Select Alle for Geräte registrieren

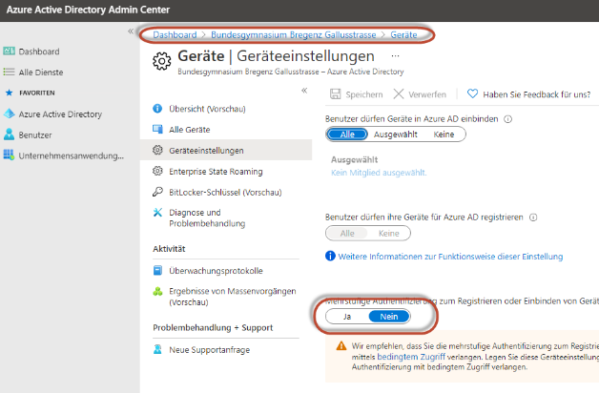click(347, 234)
